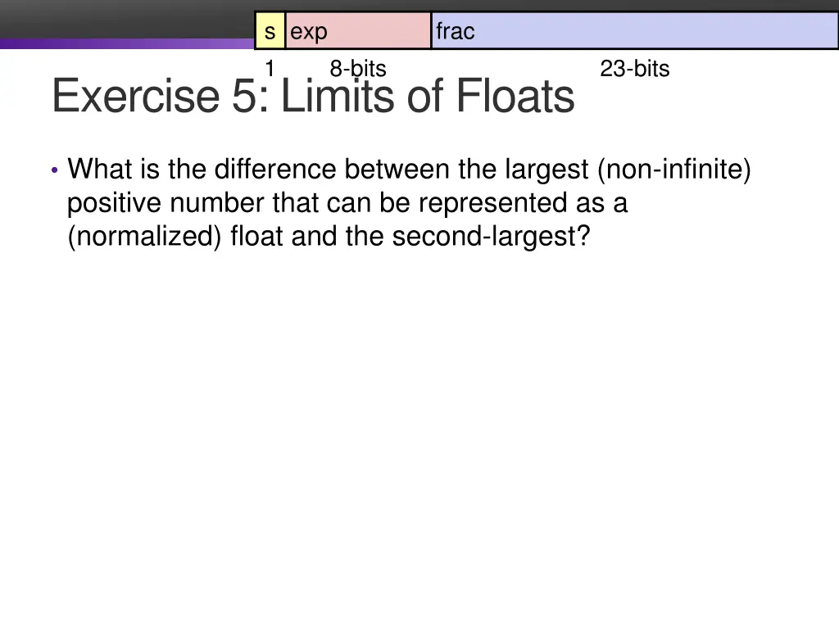The width and height of the screenshot is (839, 629).
Task: Click the word "largest" on first line
Action: [546, 170]
